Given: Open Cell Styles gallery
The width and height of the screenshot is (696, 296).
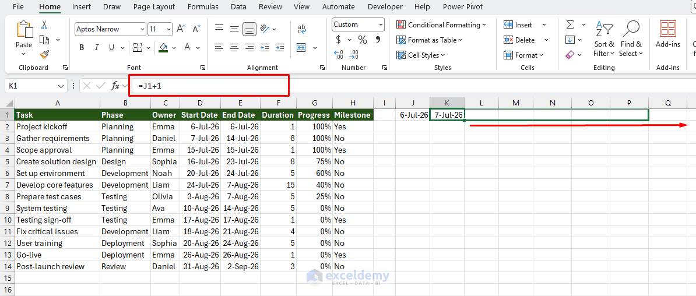Looking at the screenshot, I should coord(420,55).
